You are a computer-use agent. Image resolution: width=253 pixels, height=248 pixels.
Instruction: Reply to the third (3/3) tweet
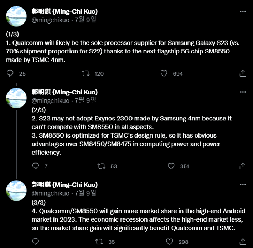point(35,242)
